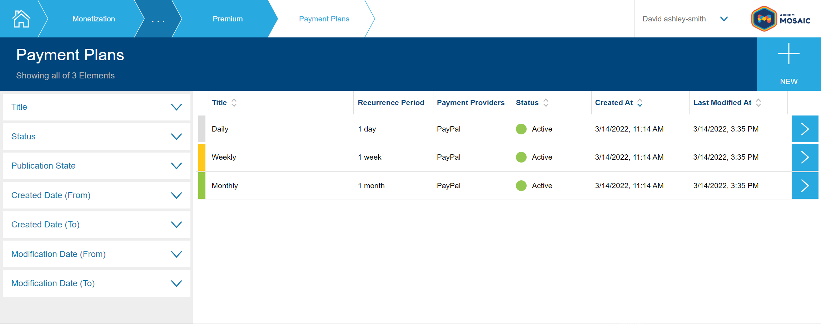The height and width of the screenshot is (324, 821).
Task: Open the Weekly plan row arrow
Action: [805, 157]
